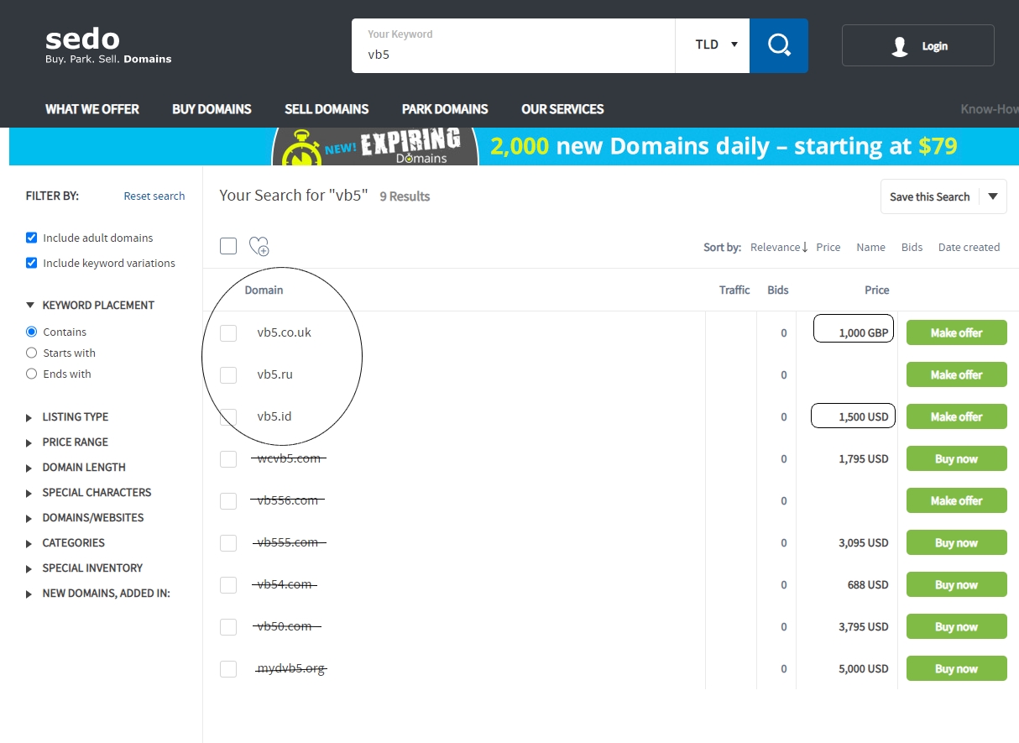This screenshot has height=743, width=1019.
Task: Click the sedo logo
Action: 108,45
